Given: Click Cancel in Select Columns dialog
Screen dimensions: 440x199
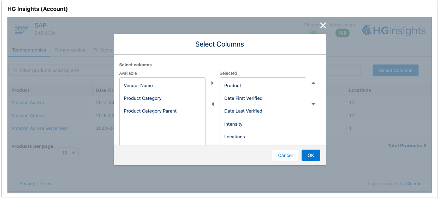Looking at the screenshot, I should [285, 155].
